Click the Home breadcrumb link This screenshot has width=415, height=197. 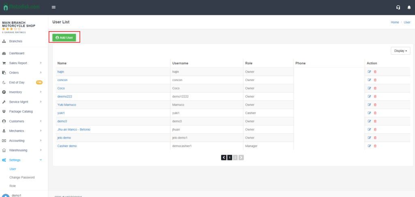(395, 22)
